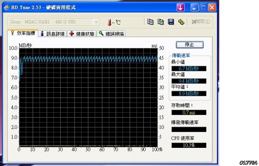Click the 離開 exit button
Viewport: 259px width, 166px height.
click(201, 22)
